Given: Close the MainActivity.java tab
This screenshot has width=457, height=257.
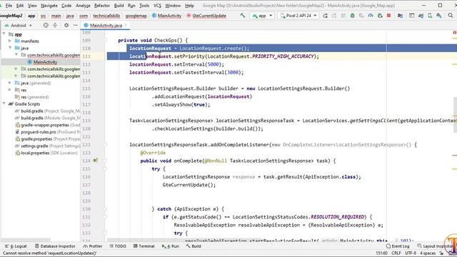Looking at the screenshot, I should point(126,26).
